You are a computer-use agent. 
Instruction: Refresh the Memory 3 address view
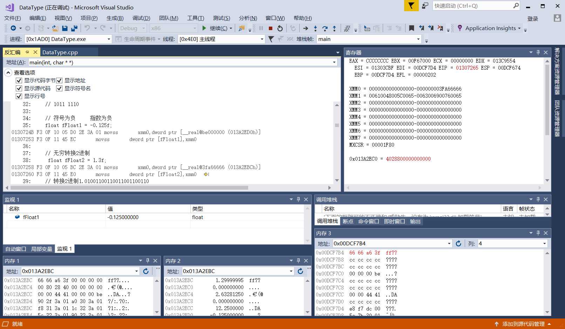coord(458,244)
